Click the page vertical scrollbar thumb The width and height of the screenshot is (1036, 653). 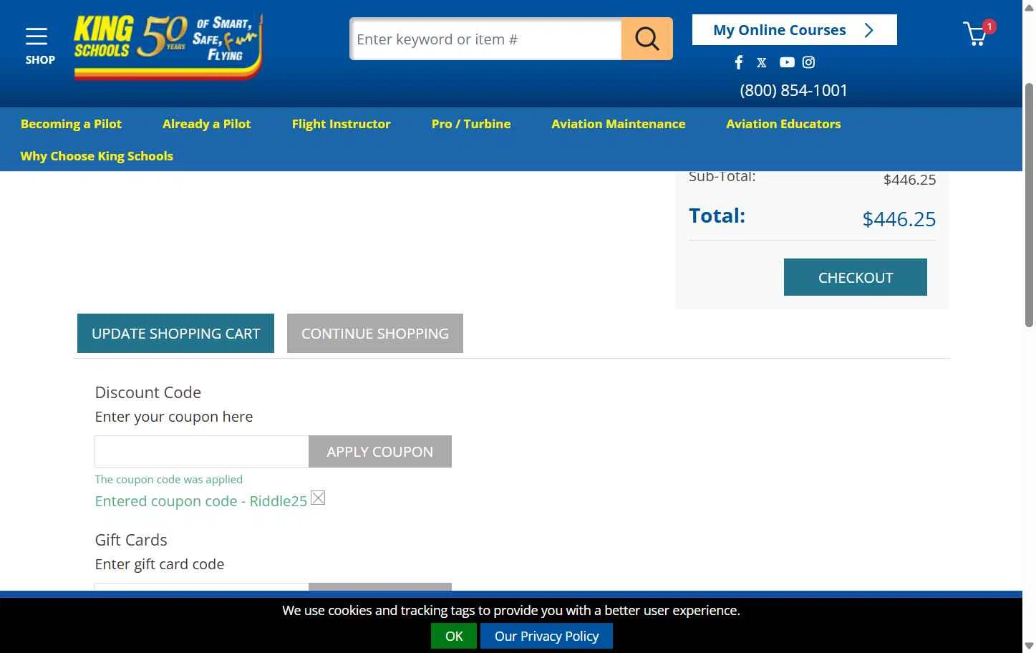coord(1030,204)
